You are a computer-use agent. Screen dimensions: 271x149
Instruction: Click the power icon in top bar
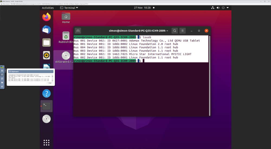click(x=223, y=8)
